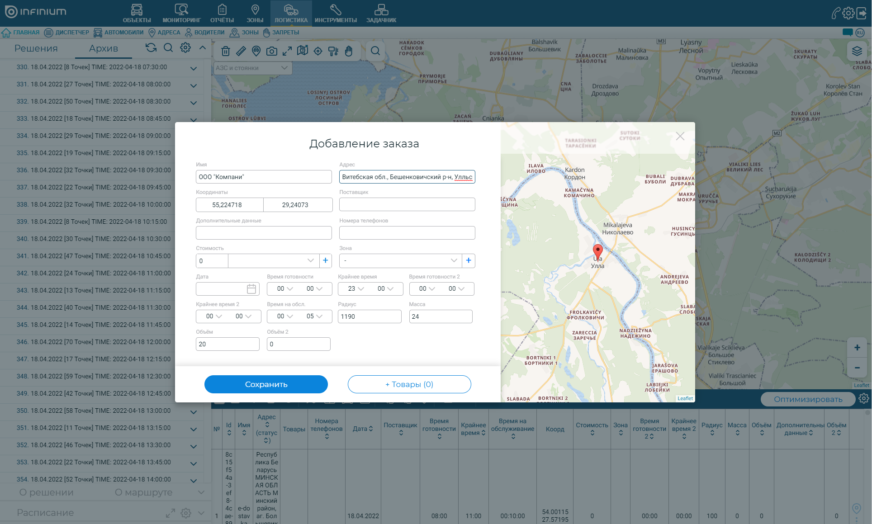The image size is (872, 524).
Task: Open the map layers icon
Action: 857,51
